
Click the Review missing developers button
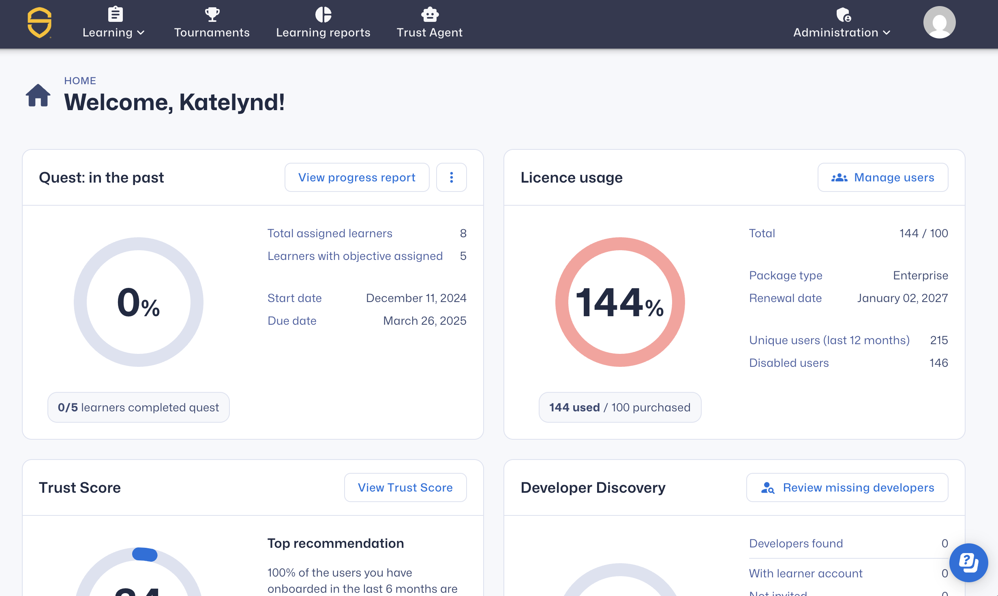click(x=847, y=487)
